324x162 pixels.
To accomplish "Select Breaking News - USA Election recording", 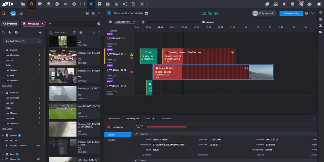I will point(199,56).
